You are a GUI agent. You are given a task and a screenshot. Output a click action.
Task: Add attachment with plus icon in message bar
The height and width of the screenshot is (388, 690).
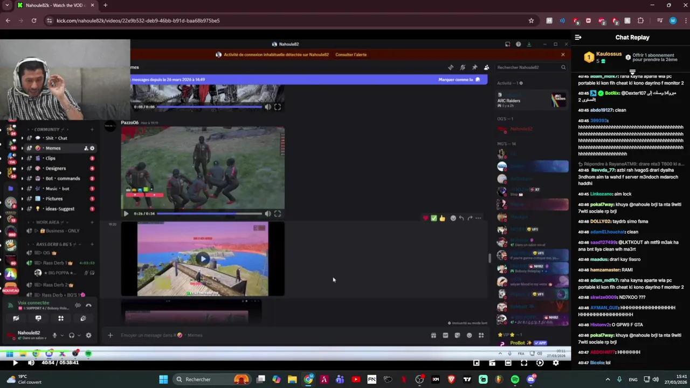[x=110, y=335]
